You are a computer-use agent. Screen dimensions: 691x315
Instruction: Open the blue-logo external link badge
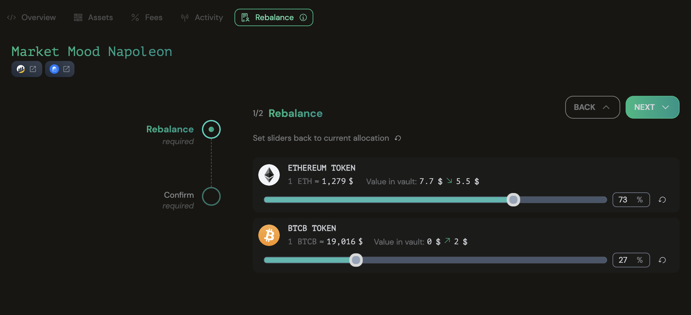pos(60,69)
